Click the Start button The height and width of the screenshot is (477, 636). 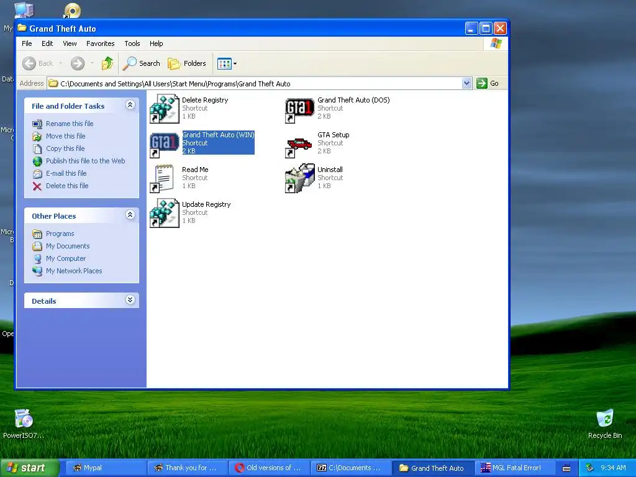point(29,468)
